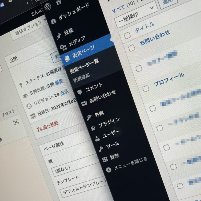Click the fullscreen expand arrows icon in editor

[16, 122]
